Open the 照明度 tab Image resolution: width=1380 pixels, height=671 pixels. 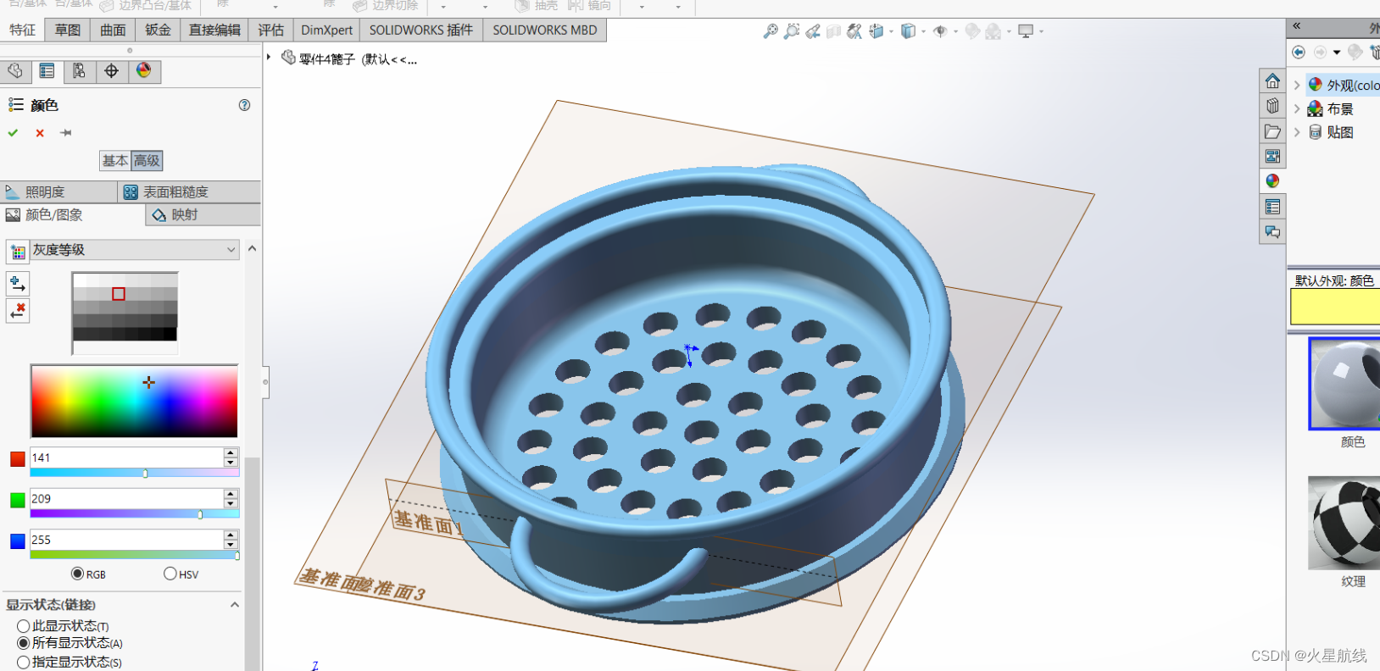coord(59,192)
